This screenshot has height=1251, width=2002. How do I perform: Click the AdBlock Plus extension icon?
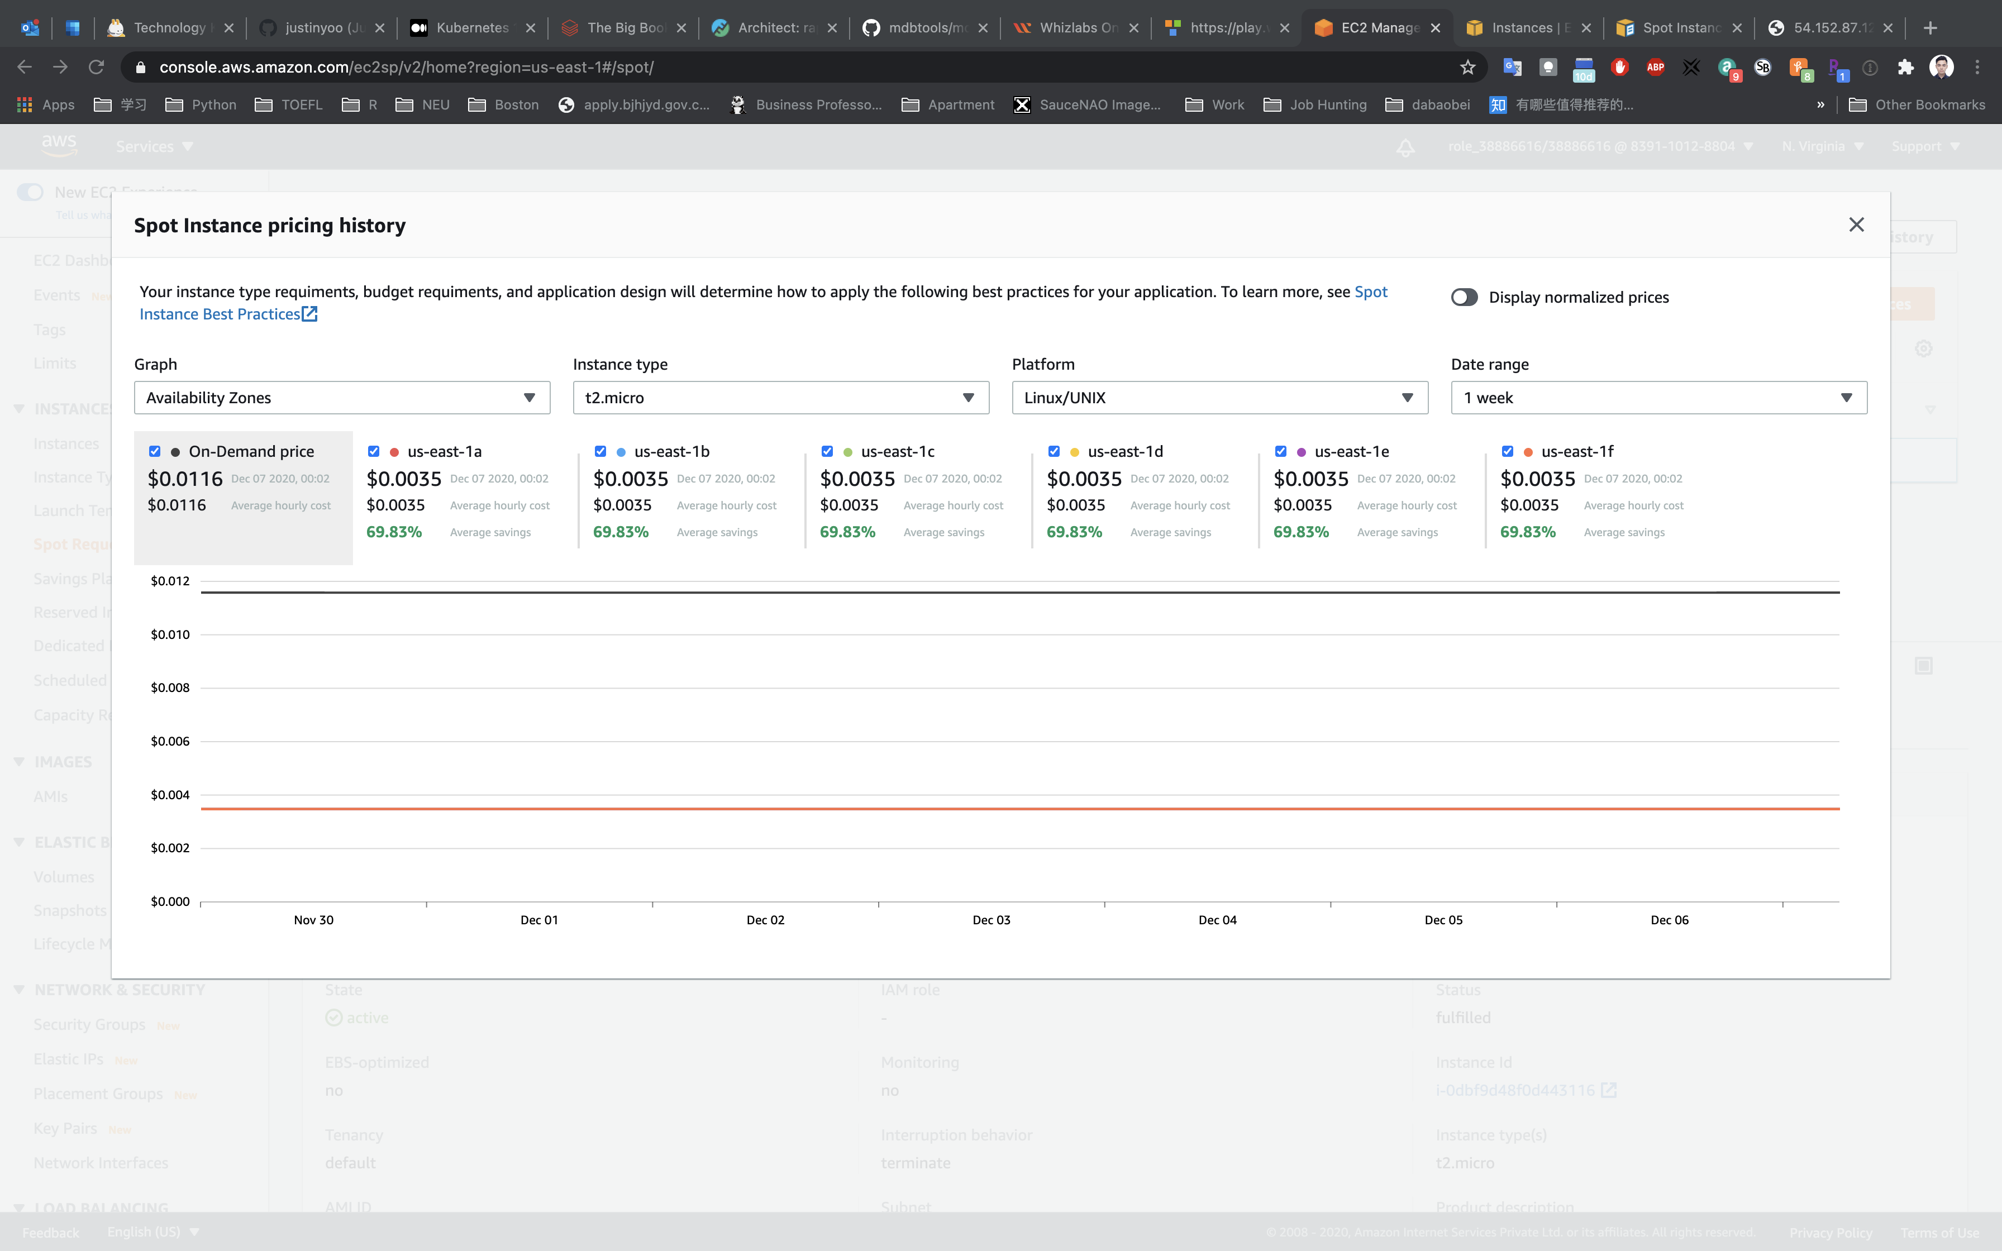pyautogui.click(x=1655, y=67)
